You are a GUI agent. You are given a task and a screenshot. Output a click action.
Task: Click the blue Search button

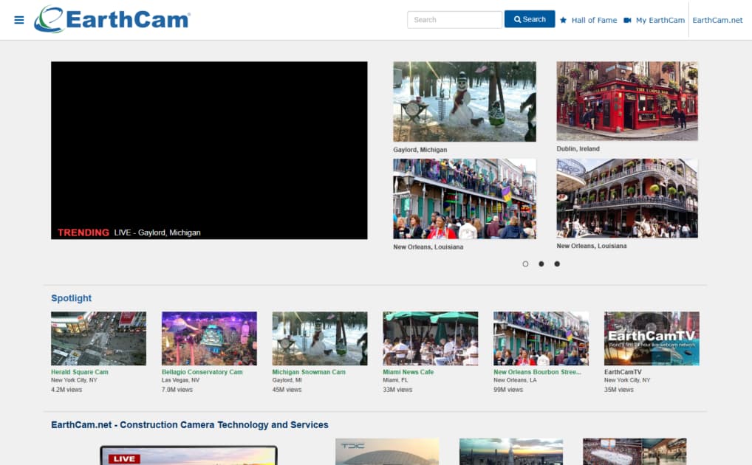point(530,19)
